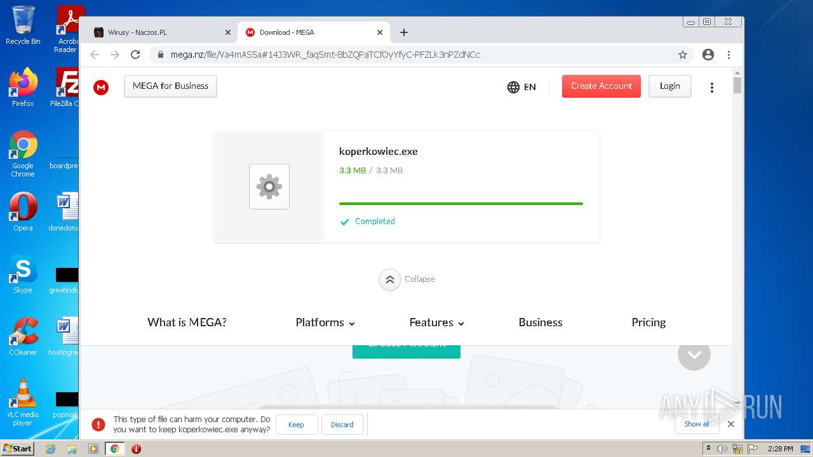The image size is (813, 457).
Task: Open Chrome three-dot settings menu
Action: (x=729, y=55)
